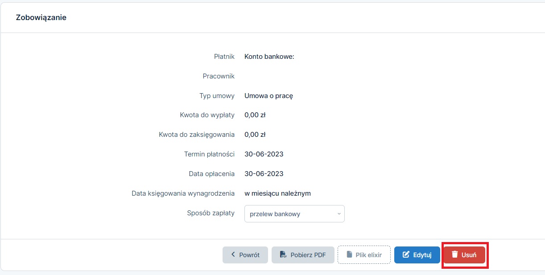Click the document icon beside Plik elixir
The height and width of the screenshot is (275, 545).
coord(349,255)
